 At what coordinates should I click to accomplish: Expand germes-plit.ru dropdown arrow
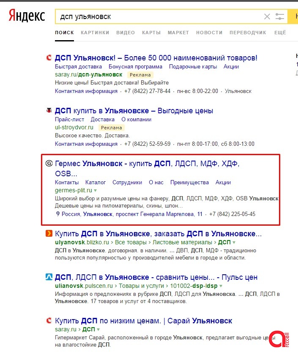coord(96,191)
